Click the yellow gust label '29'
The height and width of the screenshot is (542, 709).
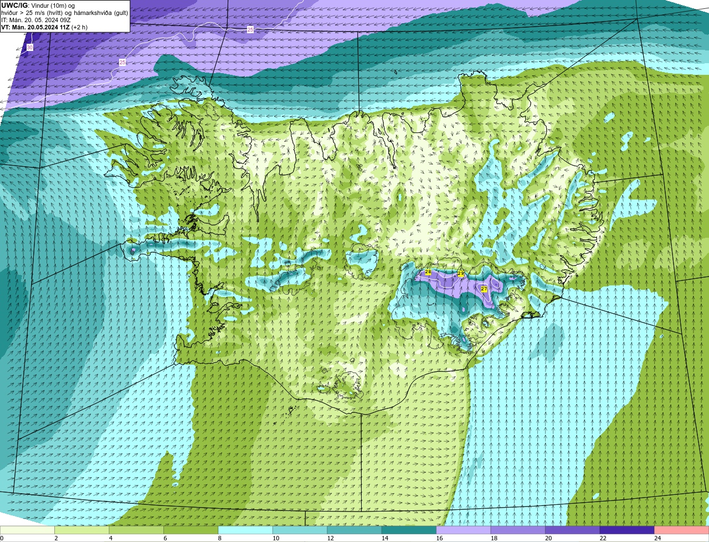461,274
